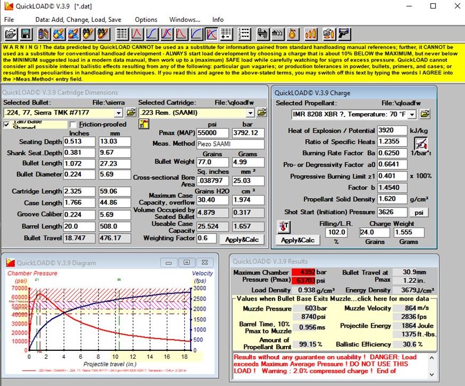This screenshot has width=465, height=386.
Task: Click Apply&Calc in Charge panel
Action: click(x=298, y=240)
